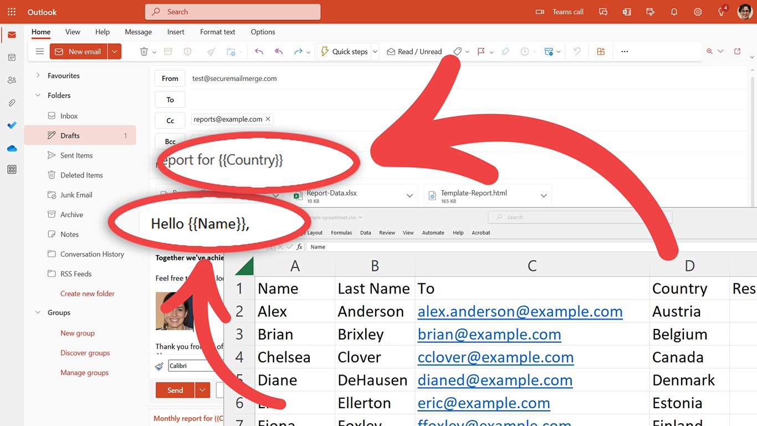Click the Reply all icon
The image size is (757, 426).
click(279, 52)
